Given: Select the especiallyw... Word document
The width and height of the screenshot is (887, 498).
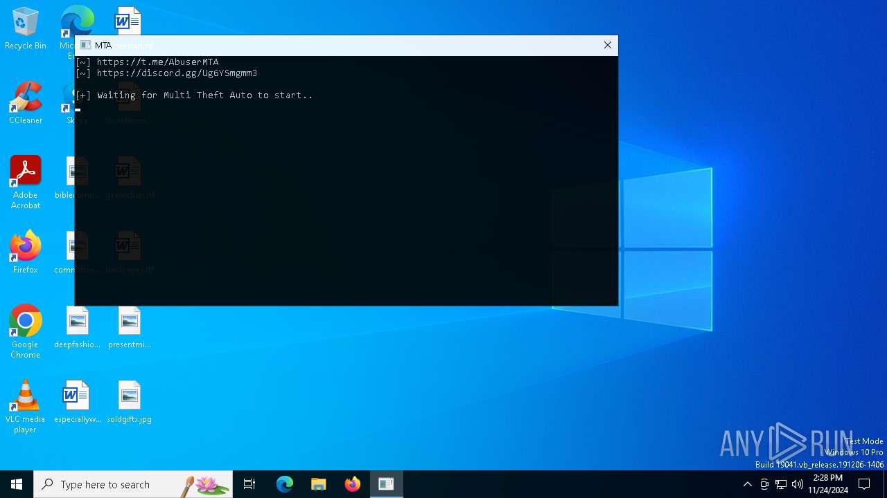Looking at the screenshot, I should tap(77, 403).
